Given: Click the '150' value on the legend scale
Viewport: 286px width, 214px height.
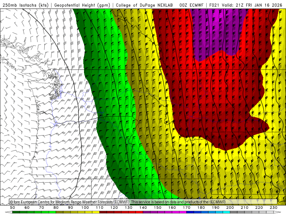Looking at the screenshot, I should pyautogui.click(x=158, y=208).
